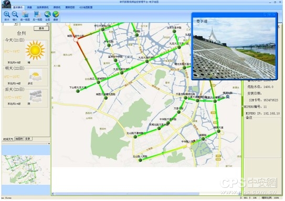Click the overview mini-map thumbnail

pos(26,170)
